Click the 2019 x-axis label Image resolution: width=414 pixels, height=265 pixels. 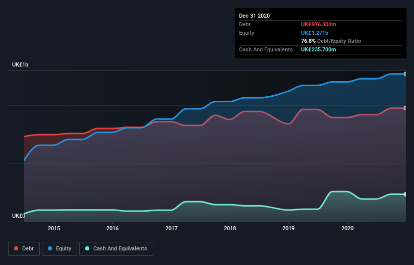click(x=288, y=228)
